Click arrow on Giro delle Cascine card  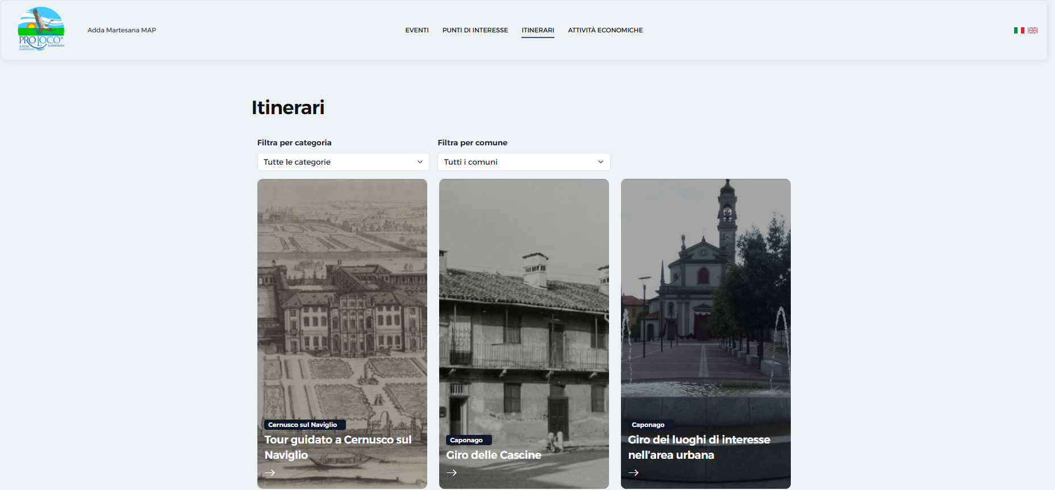[x=452, y=472]
